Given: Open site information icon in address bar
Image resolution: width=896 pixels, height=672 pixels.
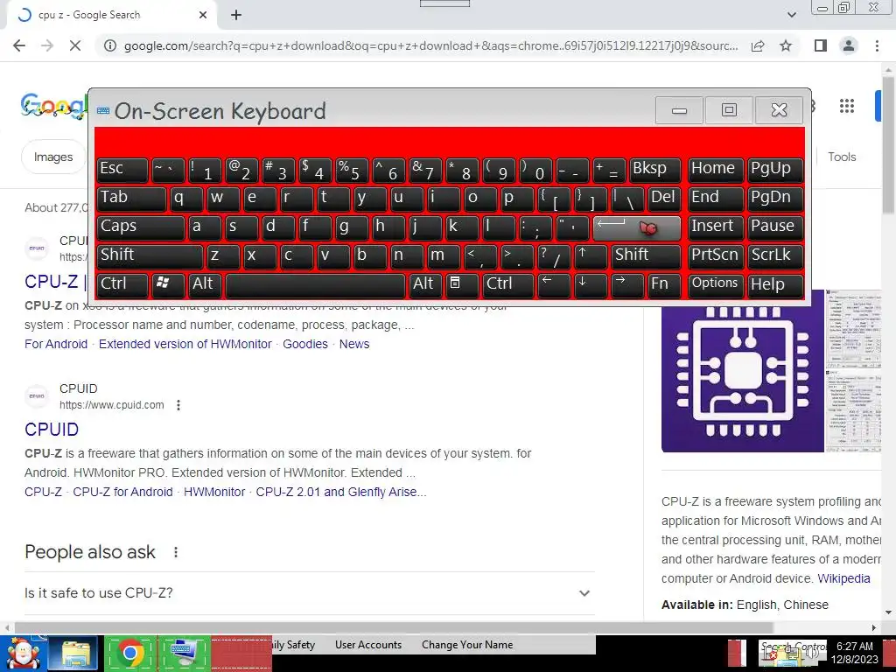Looking at the screenshot, I should [x=109, y=45].
